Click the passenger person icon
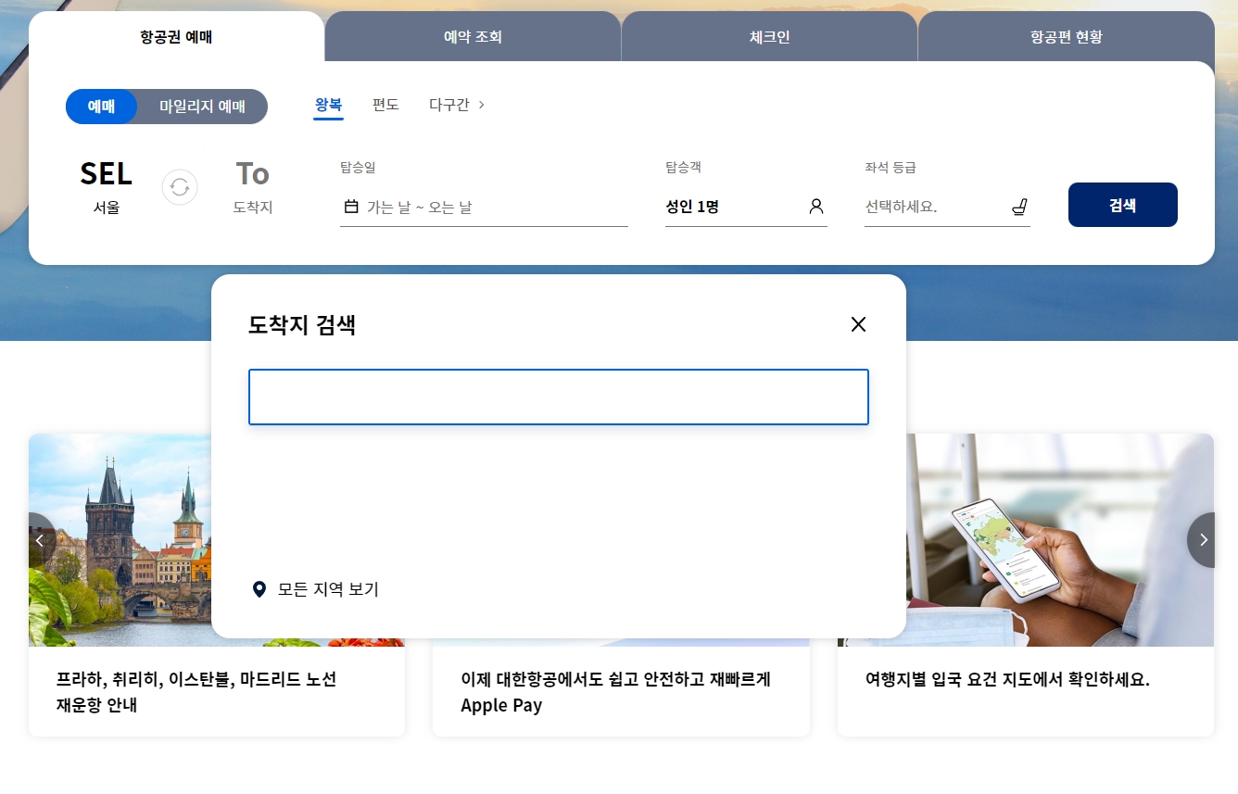 point(815,206)
